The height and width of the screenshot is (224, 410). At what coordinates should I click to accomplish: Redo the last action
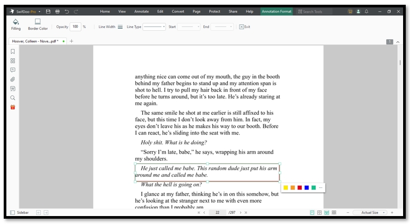point(76,12)
